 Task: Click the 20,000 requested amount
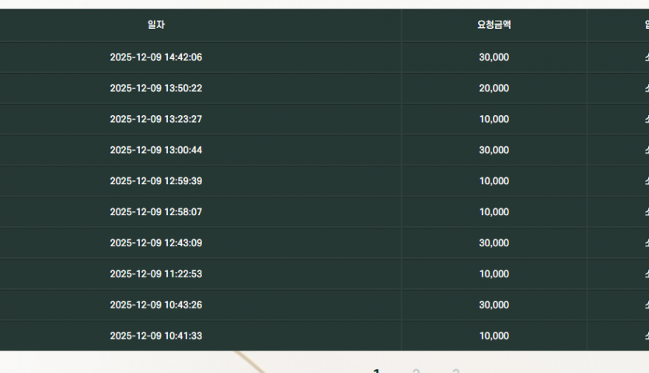tap(494, 88)
